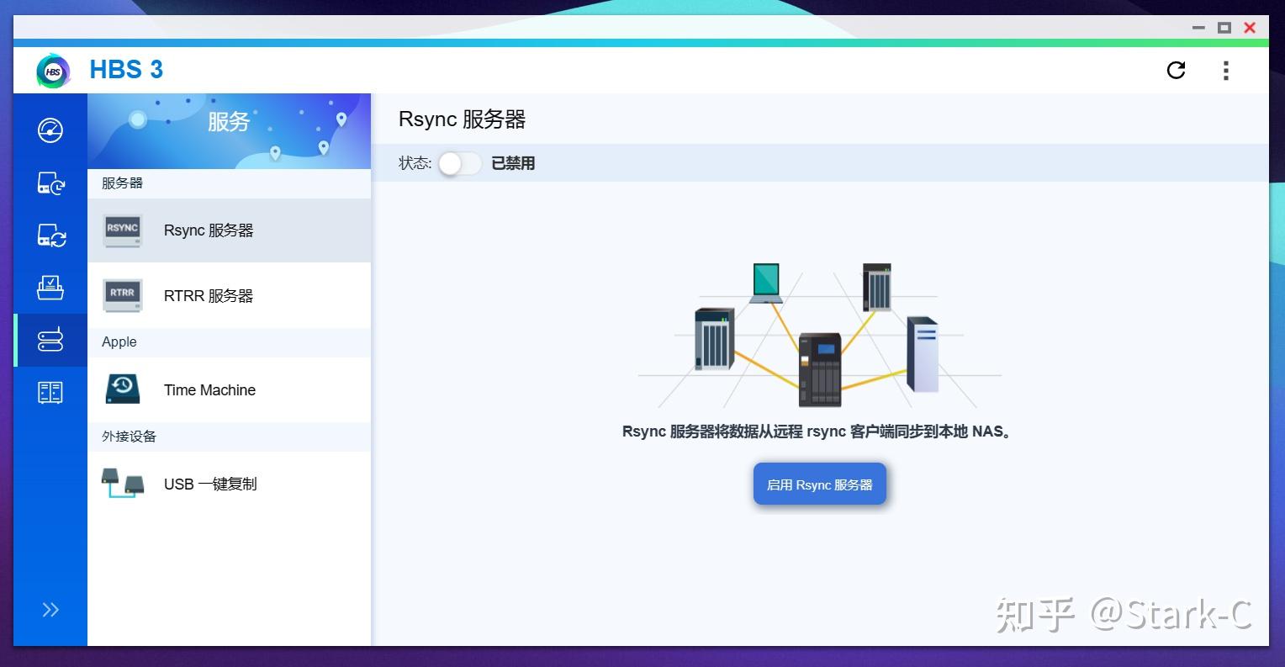Click the RTRR server icon
1285x667 pixels.
coord(122,294)
